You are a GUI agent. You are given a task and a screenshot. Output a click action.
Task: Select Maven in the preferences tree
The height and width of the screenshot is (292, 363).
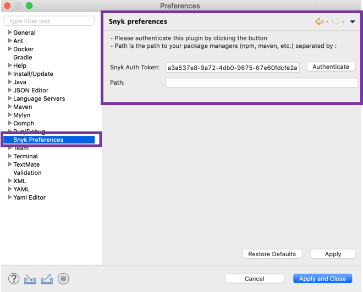pyautogui.click(x=23, y=107)
